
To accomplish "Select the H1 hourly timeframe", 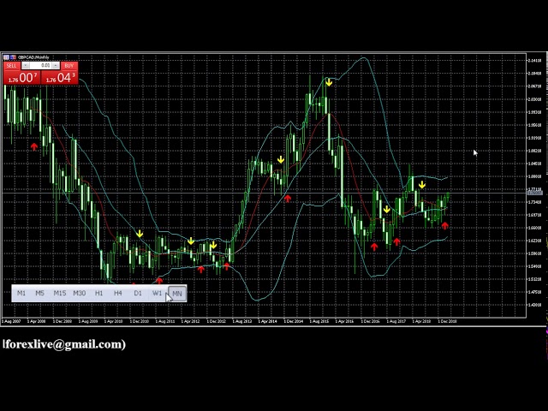I will click(x=98, y=294).
